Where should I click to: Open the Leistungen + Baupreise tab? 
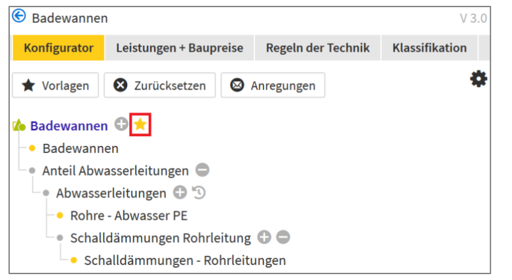coord(180,48)
